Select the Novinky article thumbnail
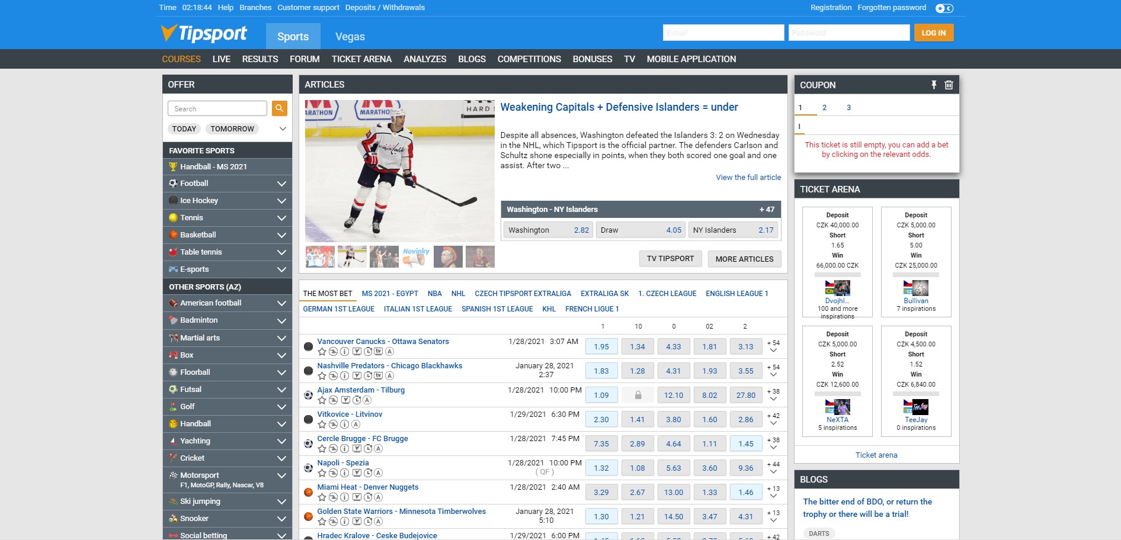The height and width of the screenshot is (540, 1121). point(416,257)
